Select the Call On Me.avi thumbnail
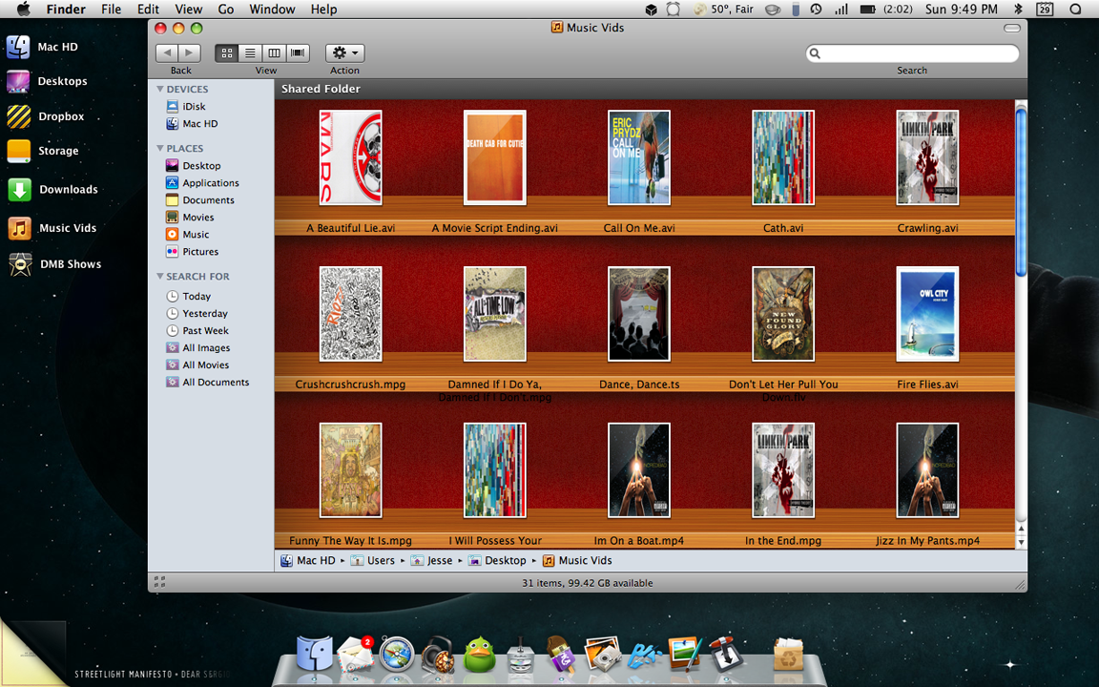1099x687 pixels. click(x=638, y=157)
